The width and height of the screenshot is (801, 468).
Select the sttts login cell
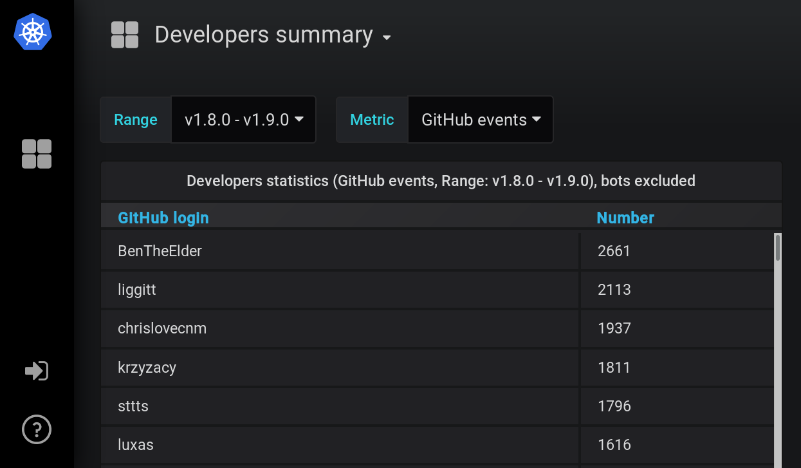[x=340, y=406]
